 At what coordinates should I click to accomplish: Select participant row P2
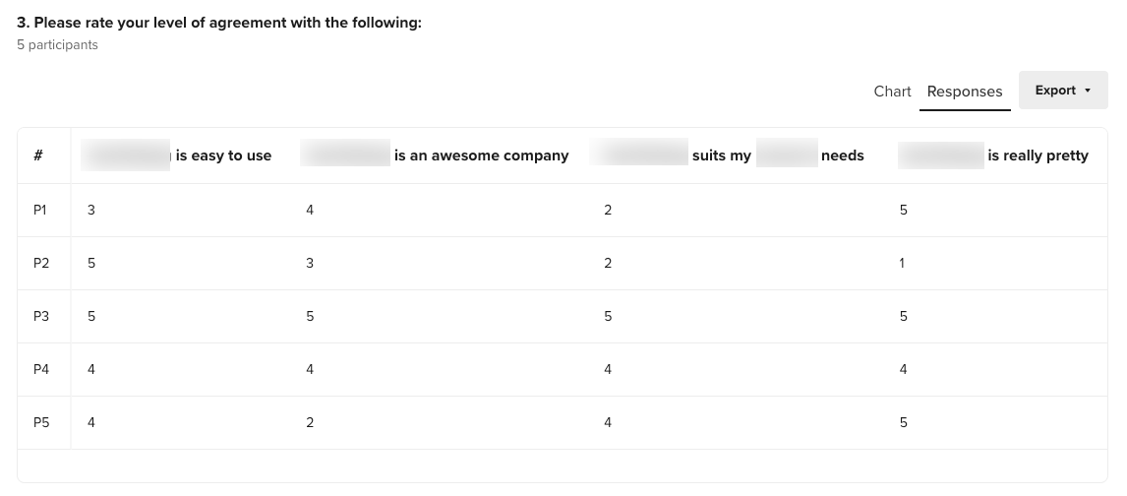[x=563, y=263]
